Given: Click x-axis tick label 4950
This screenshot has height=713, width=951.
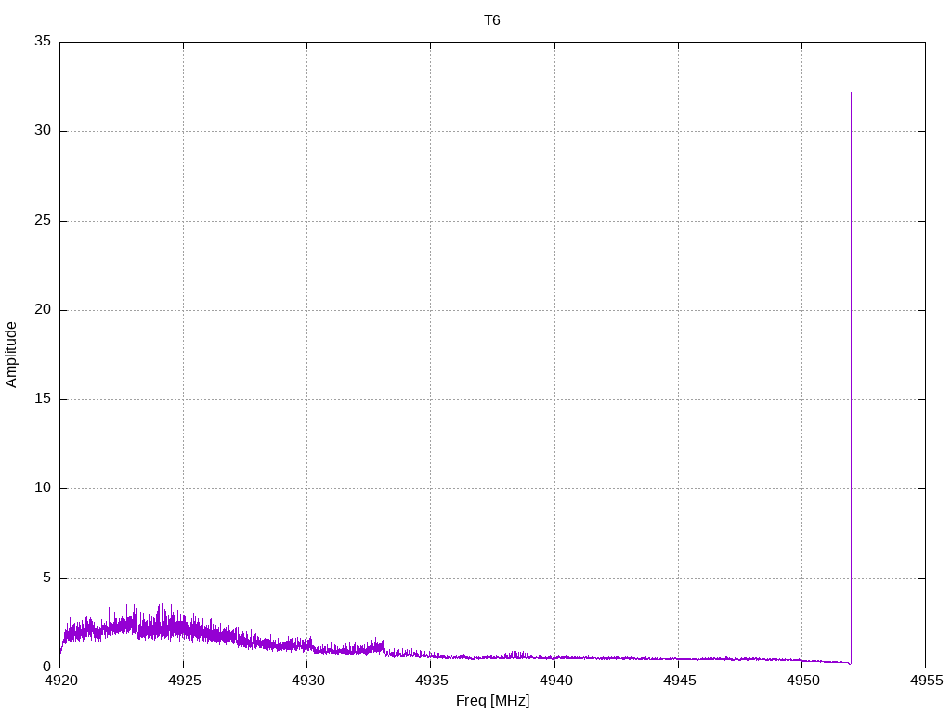Looking at the screenshot, I should tap(802, 681).
